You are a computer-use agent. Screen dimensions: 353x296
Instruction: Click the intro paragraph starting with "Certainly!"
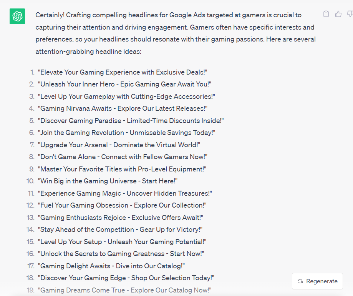(175, 33)
